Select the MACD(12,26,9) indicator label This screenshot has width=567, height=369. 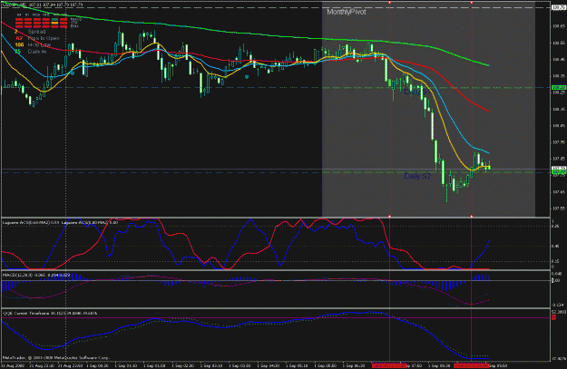(x=36, y=275)
